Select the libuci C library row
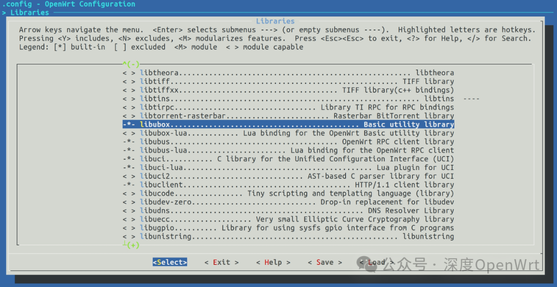 [288, 159]
